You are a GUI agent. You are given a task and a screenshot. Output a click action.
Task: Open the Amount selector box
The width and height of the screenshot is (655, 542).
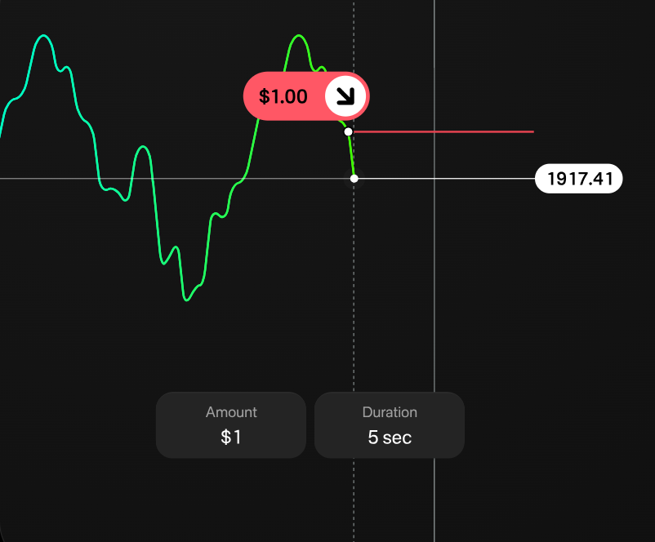pyautogui.click(x=231, y=424)
